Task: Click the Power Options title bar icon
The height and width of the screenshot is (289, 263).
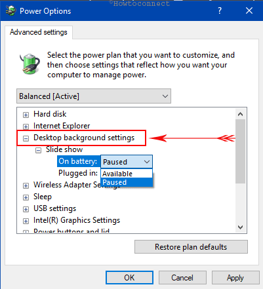Action: point(11,10)
